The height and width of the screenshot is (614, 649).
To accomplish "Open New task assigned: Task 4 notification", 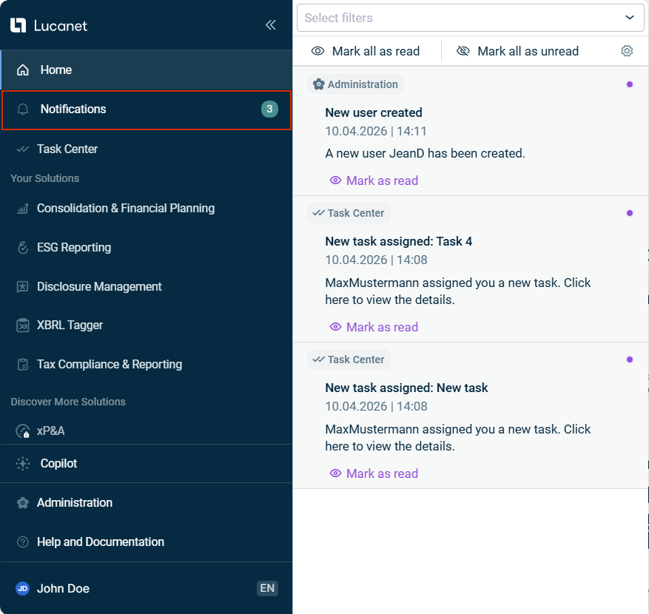I will pos(399,241).
